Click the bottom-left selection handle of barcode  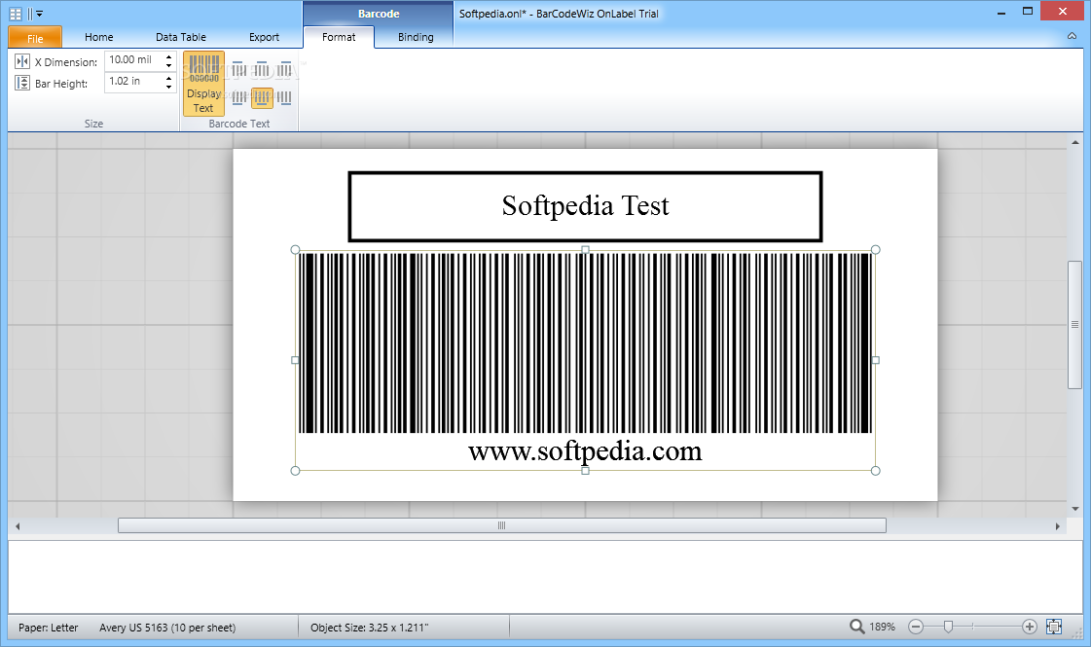click(x=295, y=471)
